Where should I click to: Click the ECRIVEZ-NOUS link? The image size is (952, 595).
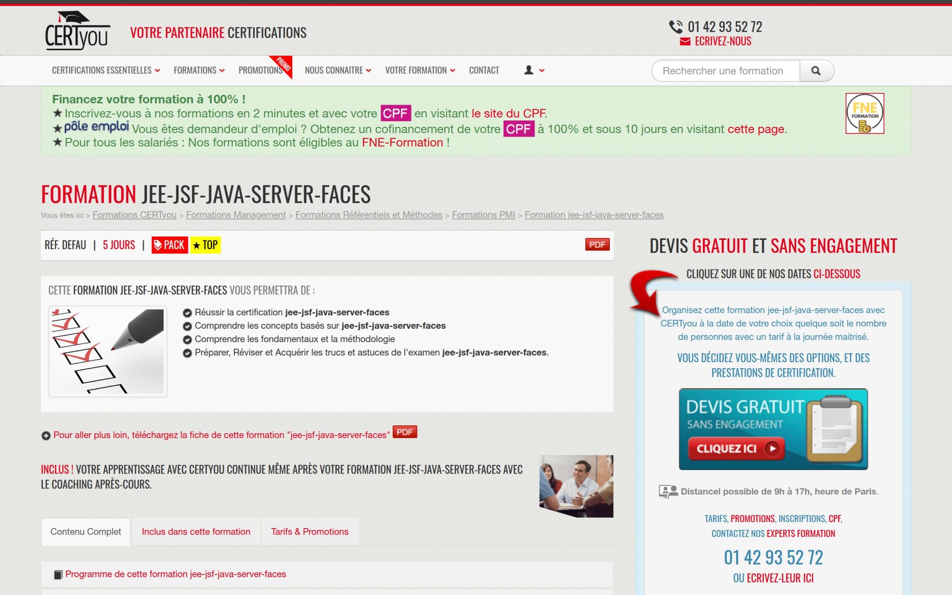pos(723,41)
